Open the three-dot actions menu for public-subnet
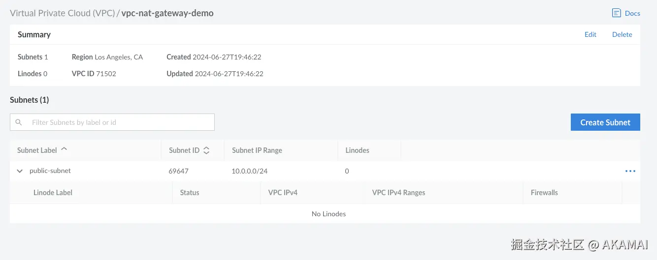 630,171
